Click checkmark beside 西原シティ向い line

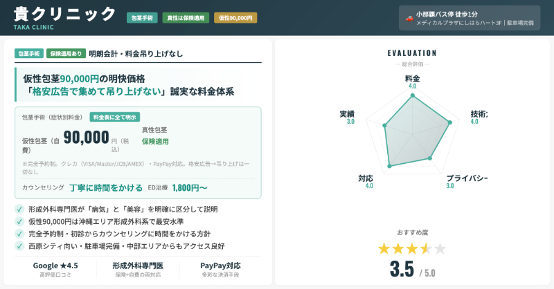tap(19, 245)
